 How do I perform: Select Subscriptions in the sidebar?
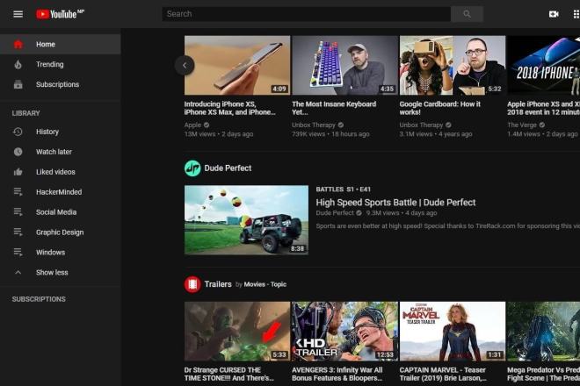point(61,84)
